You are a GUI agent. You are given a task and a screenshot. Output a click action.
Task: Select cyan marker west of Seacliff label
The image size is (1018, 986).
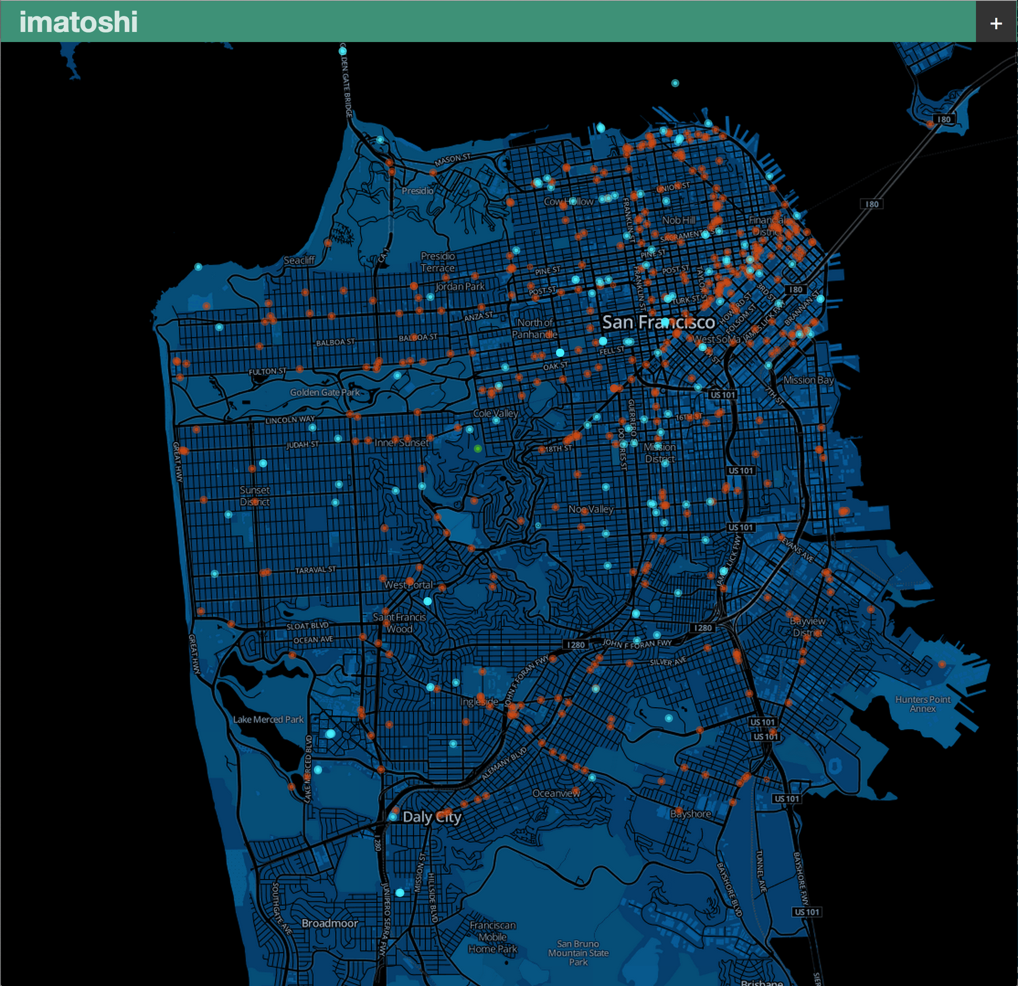[x=198, y=266]
